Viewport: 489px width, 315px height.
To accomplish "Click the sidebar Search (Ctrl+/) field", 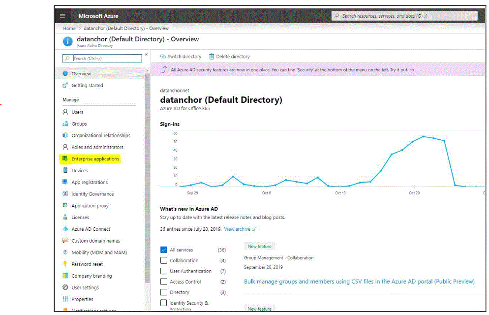I will click(102, 58).
